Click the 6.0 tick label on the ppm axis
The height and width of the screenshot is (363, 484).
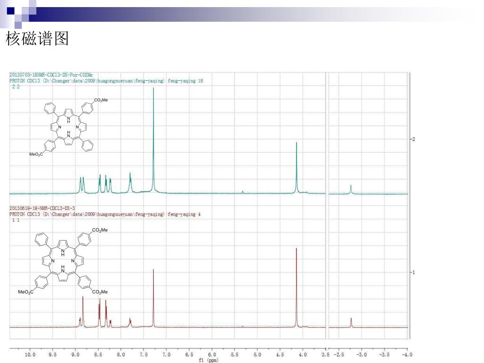click(x=212, y=354)
